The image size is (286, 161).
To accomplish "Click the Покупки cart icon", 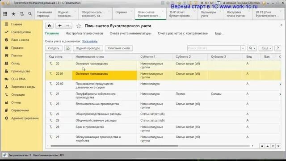I will click(6, 55).
